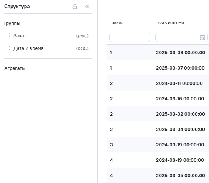Collapse the Структура panel with double chevron
This screenshot has height=183, width=209.
(87, 7)
